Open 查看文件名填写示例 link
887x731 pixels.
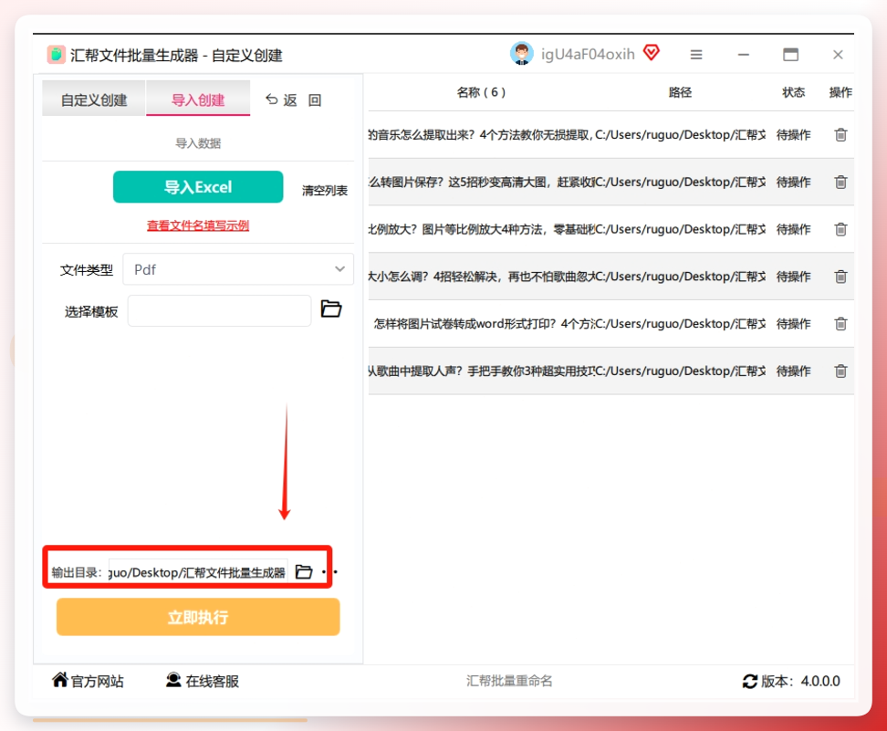198,225
